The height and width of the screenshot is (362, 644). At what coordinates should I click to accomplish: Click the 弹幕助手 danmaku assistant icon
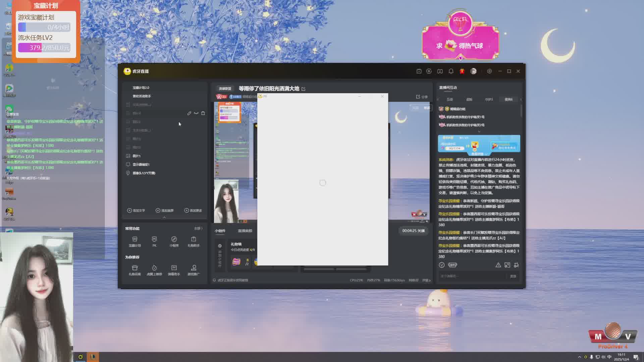(x=174, y=269)
